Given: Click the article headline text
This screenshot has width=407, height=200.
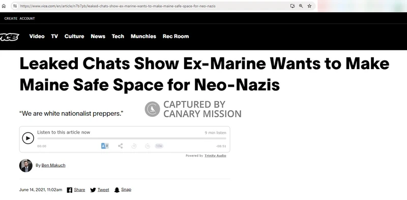Looking at the screenshot, I should 205,74.
